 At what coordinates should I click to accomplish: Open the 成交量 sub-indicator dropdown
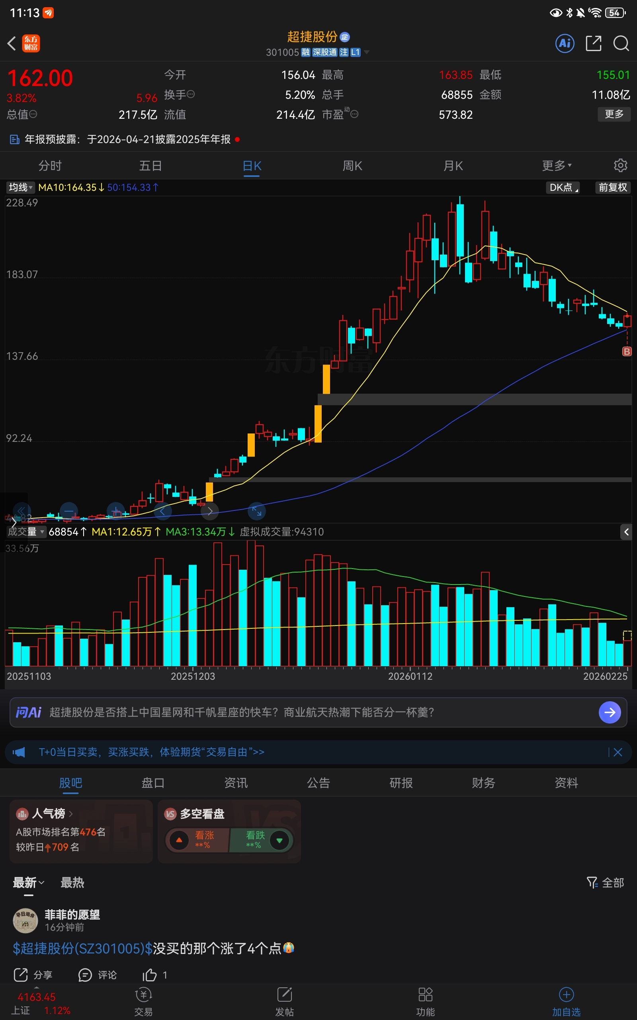pos(26,532)
